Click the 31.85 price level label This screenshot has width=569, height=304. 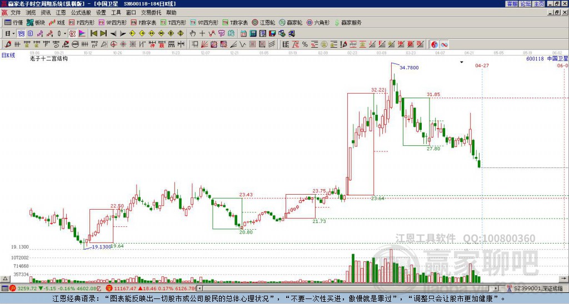[x=433, y=94]
